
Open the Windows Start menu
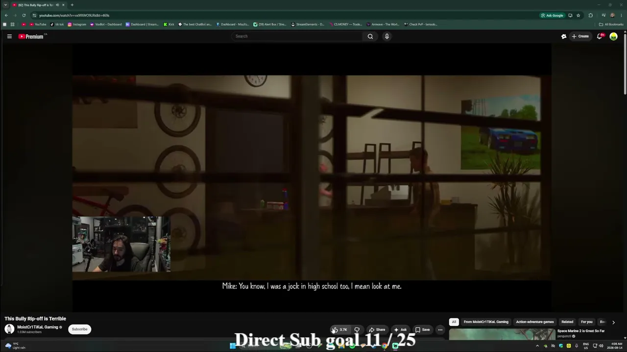click(x=232, y=346)
